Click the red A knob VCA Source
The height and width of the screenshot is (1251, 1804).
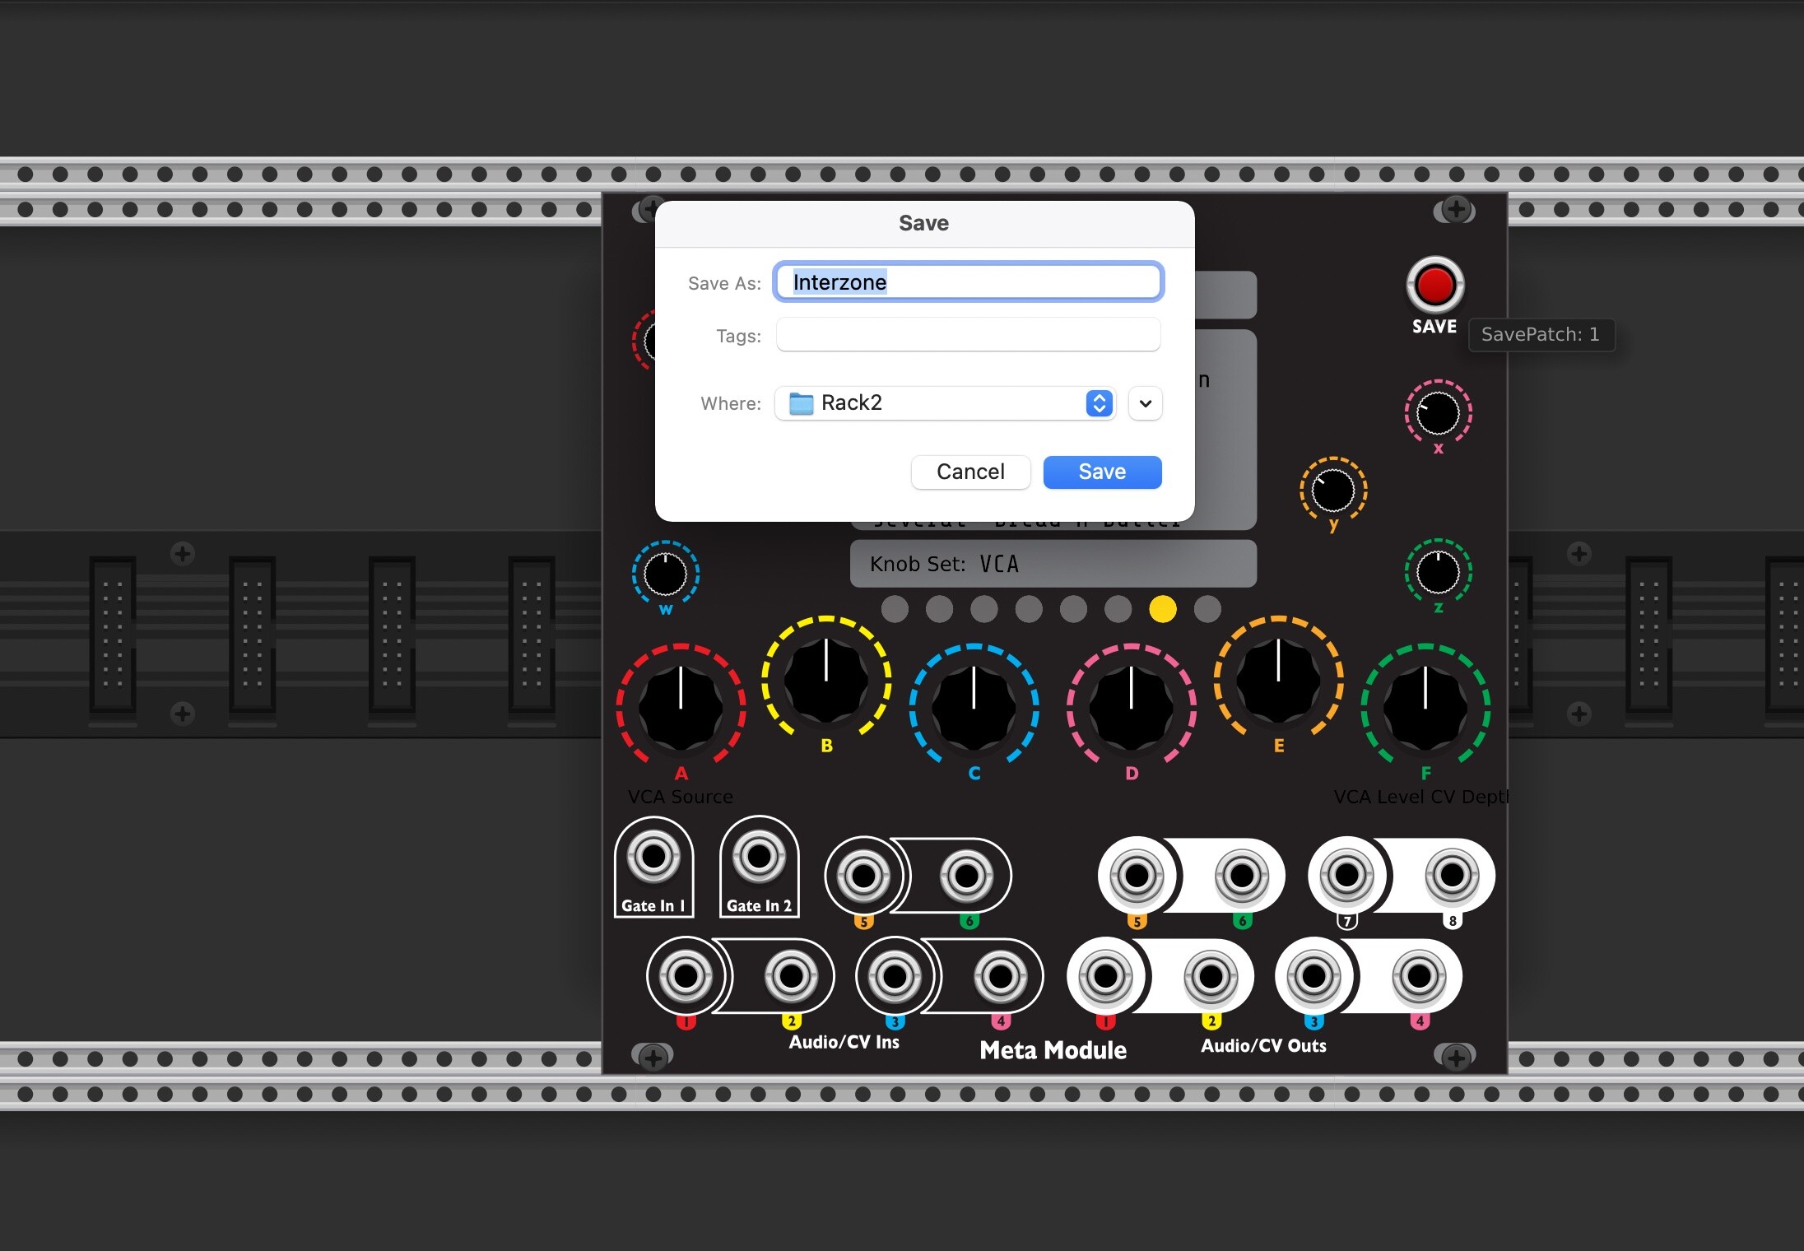click(x=681, y=708)
